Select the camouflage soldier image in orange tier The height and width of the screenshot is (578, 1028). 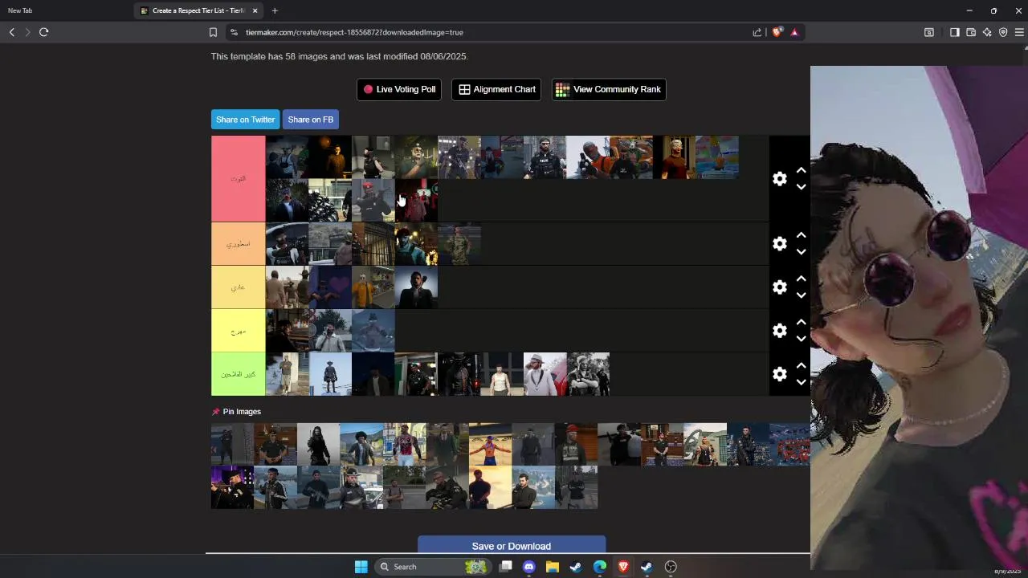(459, 243)
